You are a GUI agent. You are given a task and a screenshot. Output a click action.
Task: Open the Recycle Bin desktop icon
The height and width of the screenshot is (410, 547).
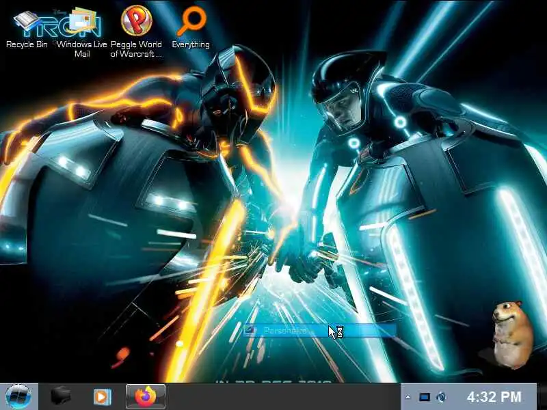27,29
